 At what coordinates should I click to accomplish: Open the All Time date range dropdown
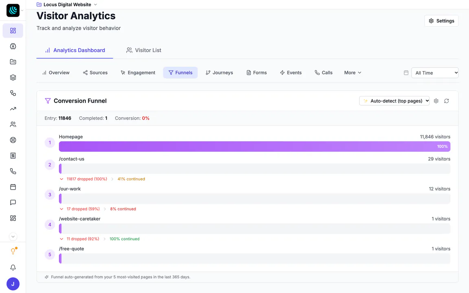click(435, 73)
